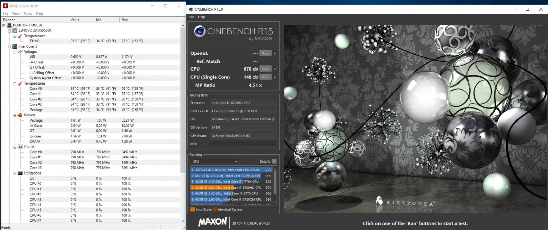Select the DRAM power row
This screenshot has height=230, width=548.
point(90,141)
